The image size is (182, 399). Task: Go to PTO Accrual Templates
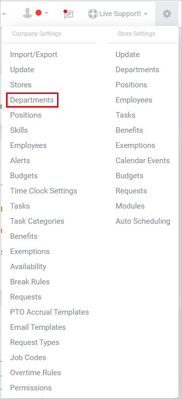(x=49, y=312)
